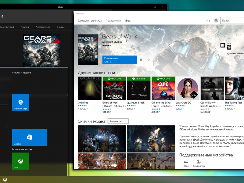Open the Друзья tab in Xbox window
Image resolution: width=244 pixels, height=183 pixels.
click(25, 27)
